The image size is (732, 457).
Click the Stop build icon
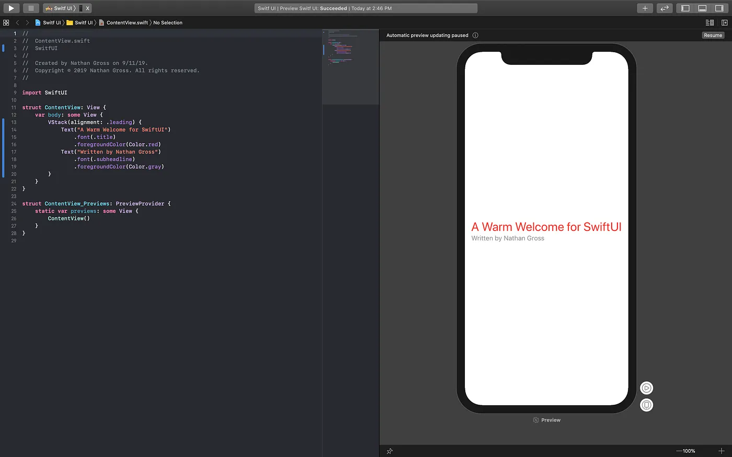pos(31,8)
